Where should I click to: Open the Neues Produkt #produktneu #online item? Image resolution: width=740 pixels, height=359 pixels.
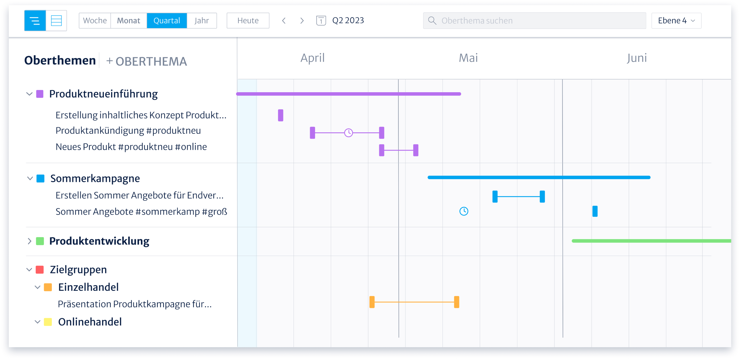131,147
